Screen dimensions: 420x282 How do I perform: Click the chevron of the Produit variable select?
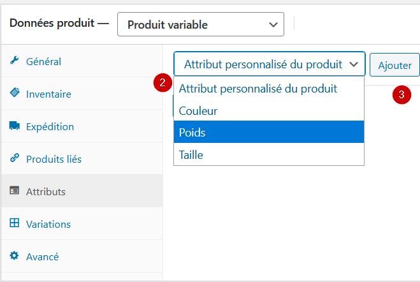click(x=273, y=25)
